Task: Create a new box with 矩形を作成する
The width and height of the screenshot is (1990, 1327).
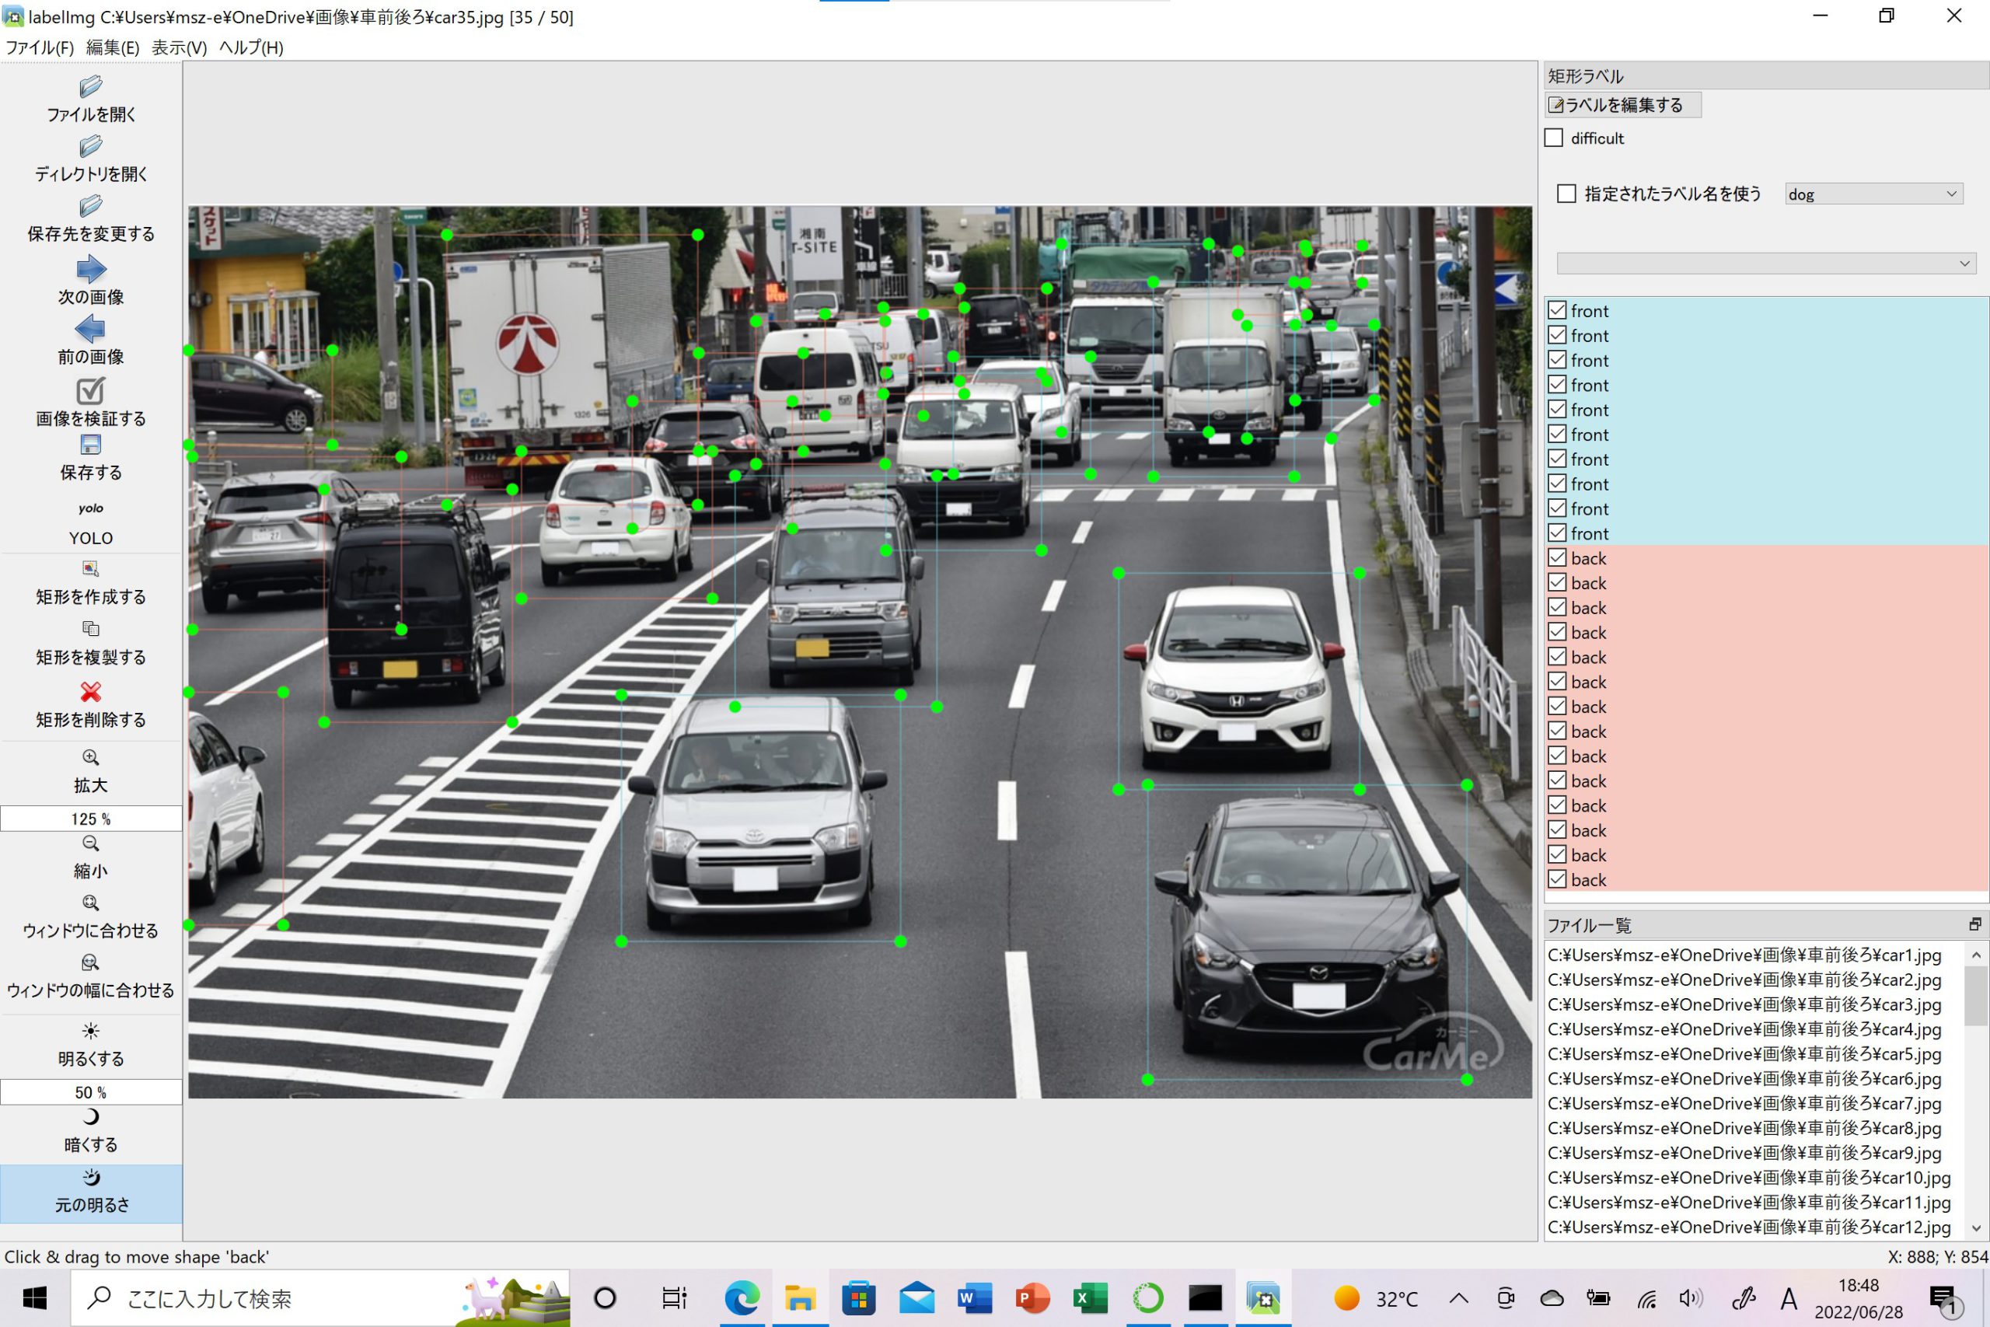Action: [x=90, y=570]
